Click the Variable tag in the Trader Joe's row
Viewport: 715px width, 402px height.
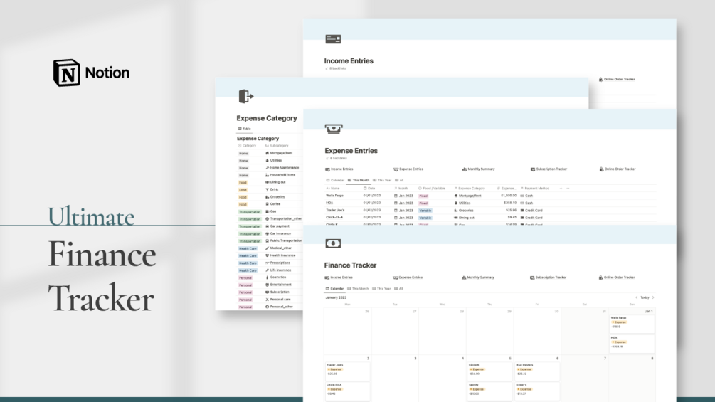(425, 211)
